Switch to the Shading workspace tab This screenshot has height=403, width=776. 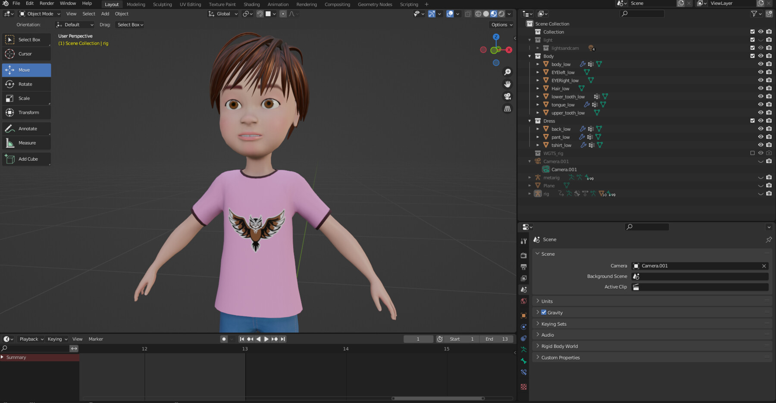(252, 4)
